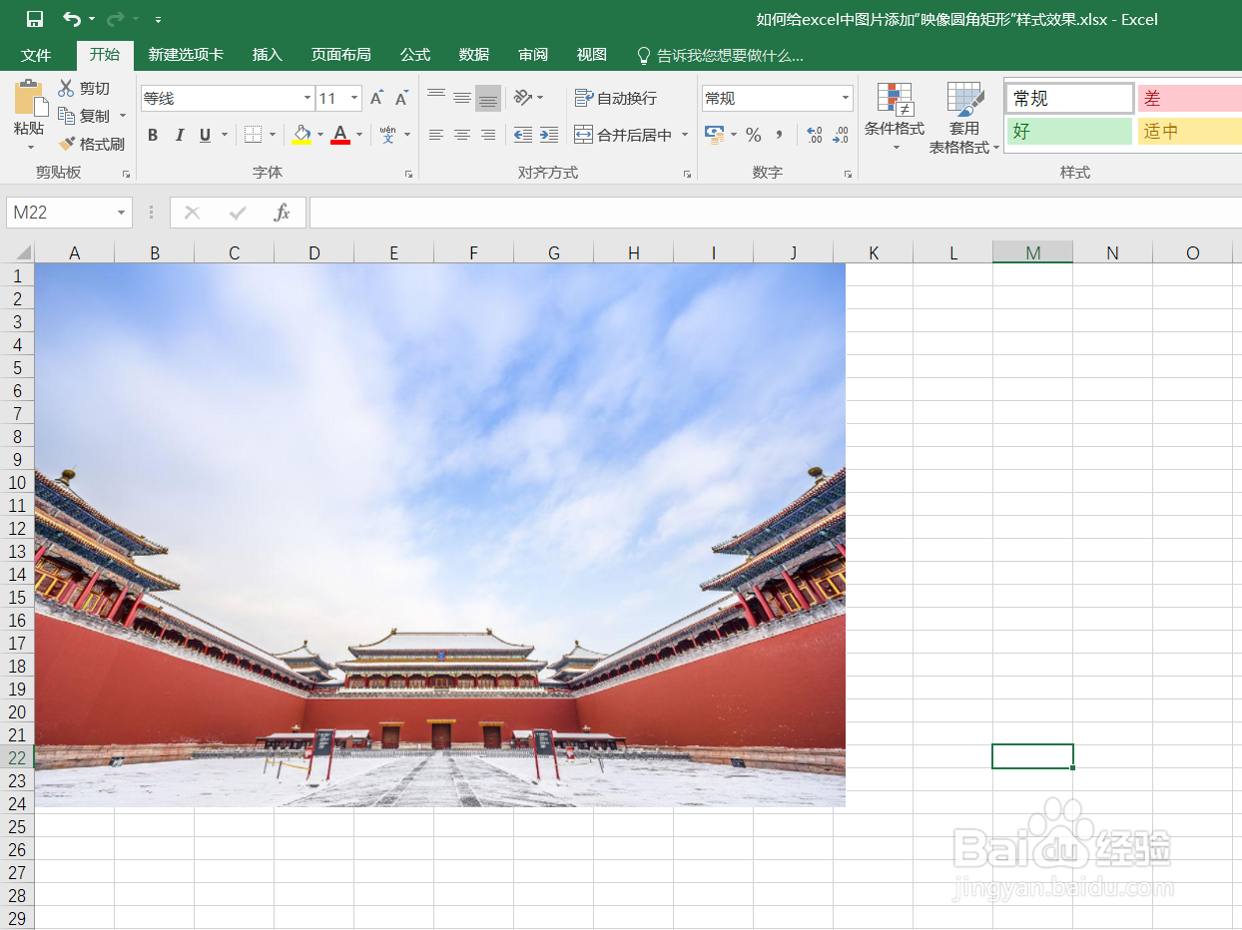Click 剪切 cut button

[x=84, y=89]
